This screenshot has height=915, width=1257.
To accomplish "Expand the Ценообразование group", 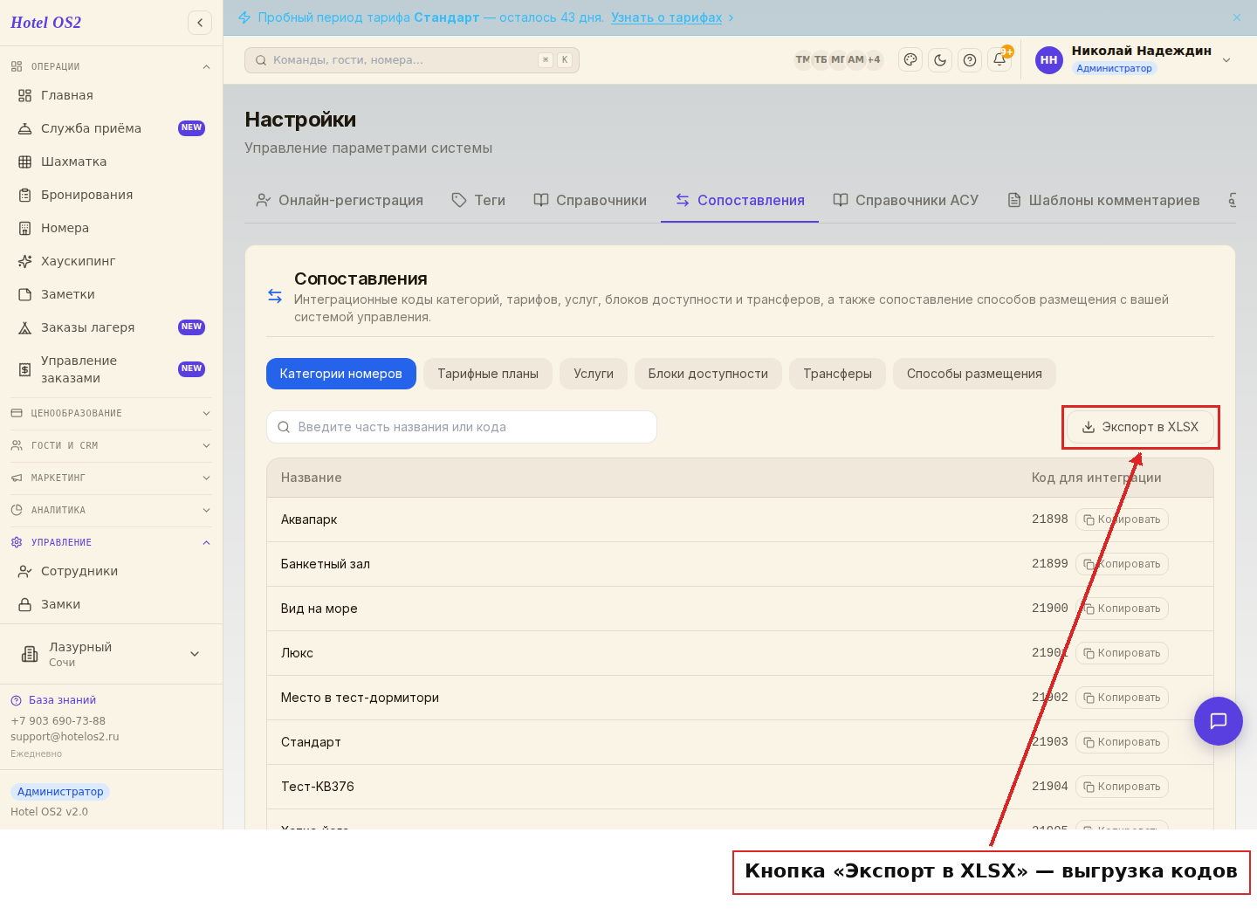I will click(x=111, y=413).
